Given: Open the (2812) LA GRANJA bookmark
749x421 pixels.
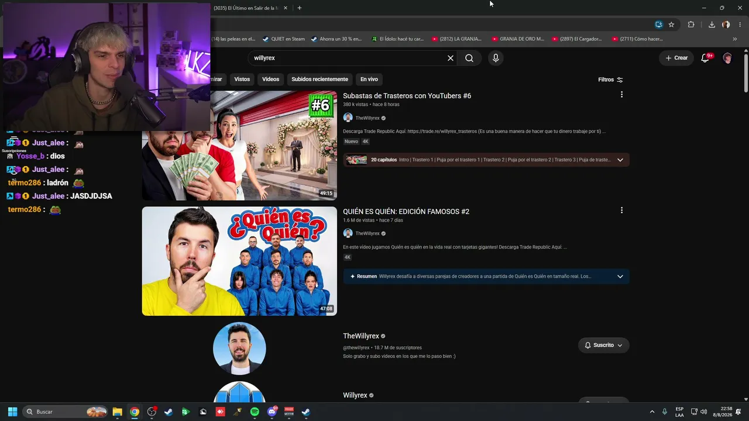Looking at the screenshot, I should (x=456, y=39).
